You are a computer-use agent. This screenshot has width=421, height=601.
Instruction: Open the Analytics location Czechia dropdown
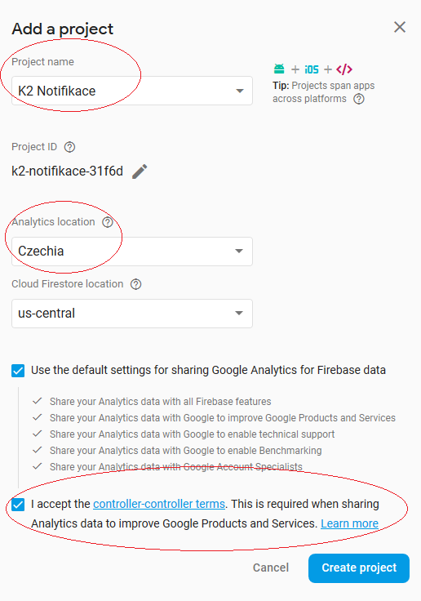132,251
